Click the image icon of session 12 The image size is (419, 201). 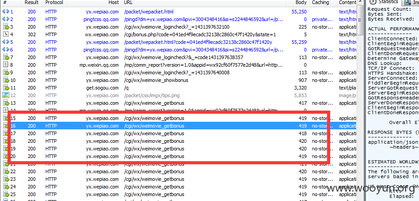(6, 95)
